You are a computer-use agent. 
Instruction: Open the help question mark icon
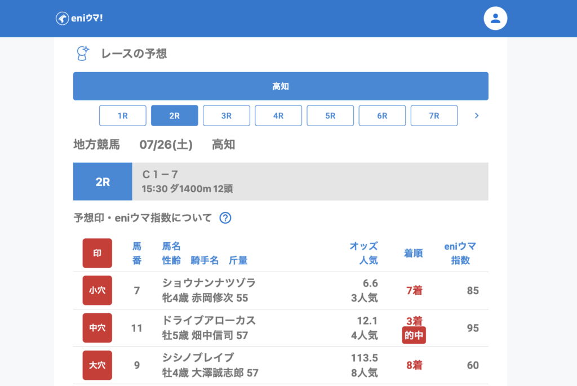[x=225, y=218]
